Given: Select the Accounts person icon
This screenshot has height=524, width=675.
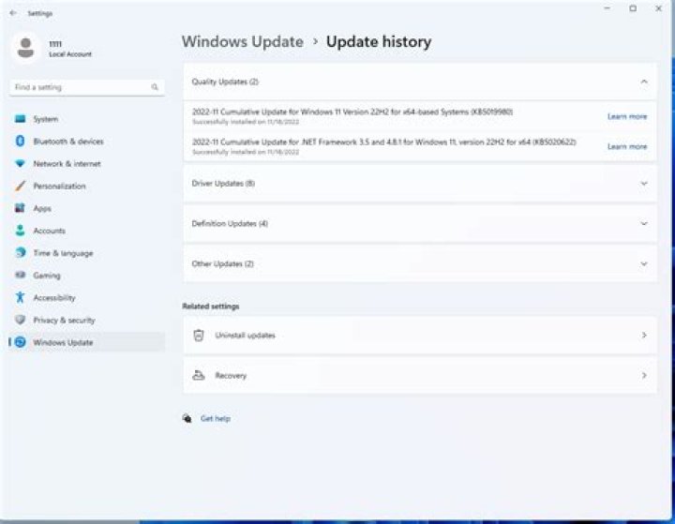Looking at the screenshot, I should [x=20, y=231].
